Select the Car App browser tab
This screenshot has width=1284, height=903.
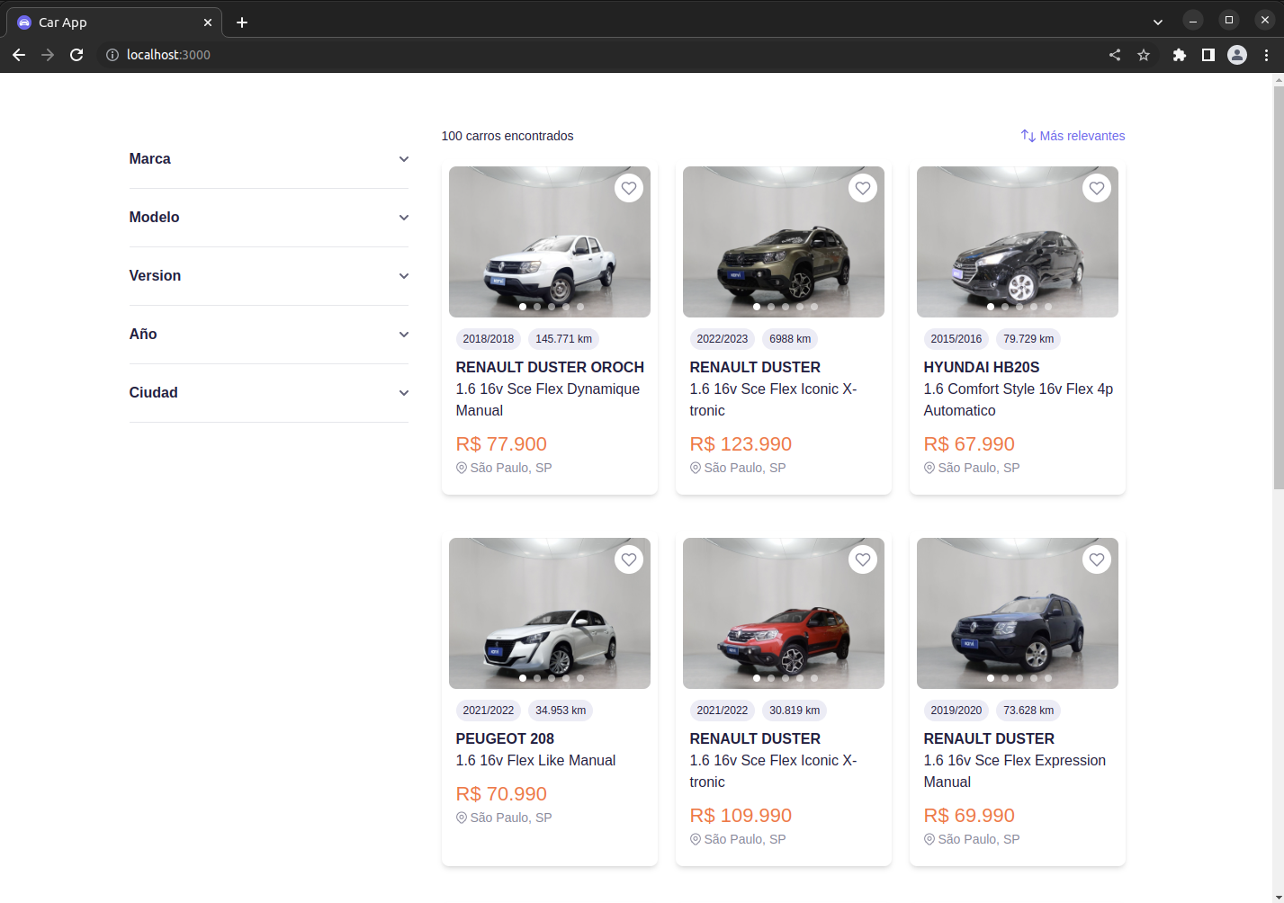[113, 22]
